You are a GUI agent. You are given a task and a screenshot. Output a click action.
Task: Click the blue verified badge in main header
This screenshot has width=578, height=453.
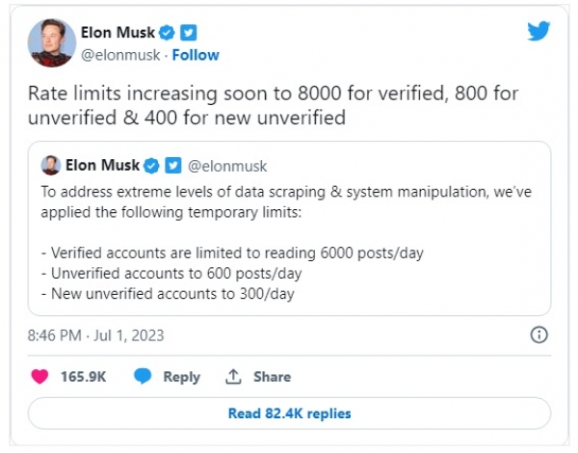(167, 33)
